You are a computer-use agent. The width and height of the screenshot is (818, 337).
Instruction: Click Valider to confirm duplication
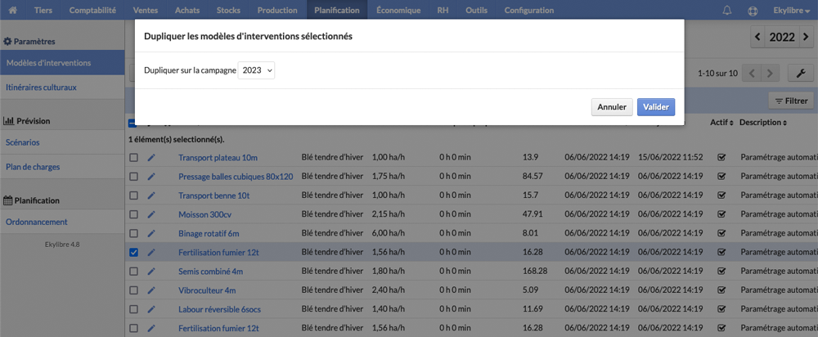656,107
